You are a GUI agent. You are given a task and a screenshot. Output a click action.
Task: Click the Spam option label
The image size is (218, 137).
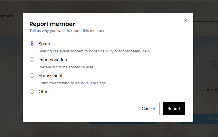click(44, 44)
